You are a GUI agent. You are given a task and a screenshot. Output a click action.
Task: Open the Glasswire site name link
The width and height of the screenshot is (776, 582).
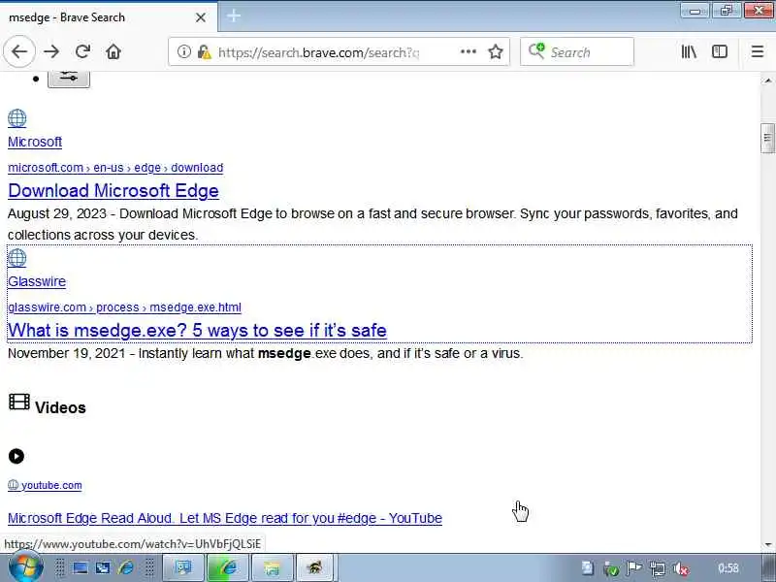coord(37,281)
